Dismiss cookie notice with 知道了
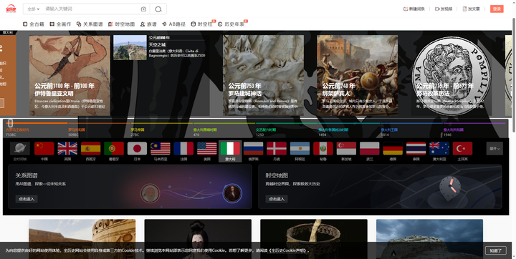This screenshot has width=516, height=259. (x=496, y=250)
